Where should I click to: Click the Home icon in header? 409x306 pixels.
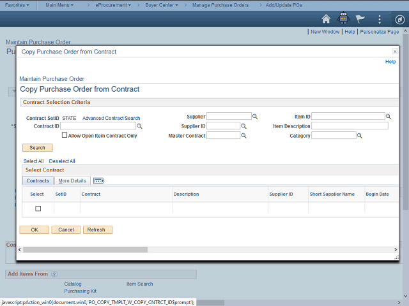pos(326,18)
